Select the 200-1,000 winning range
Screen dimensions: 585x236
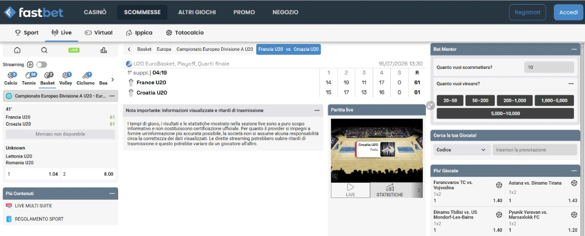click(x=514, y=100)
